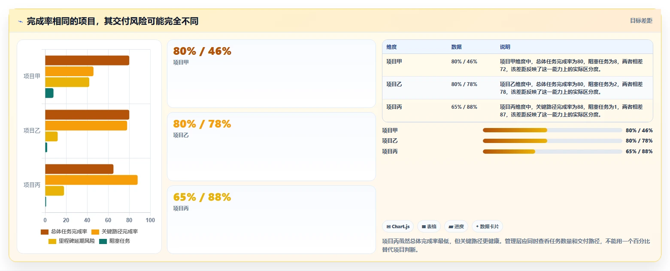Click the 目标差距 tag in header
The width and height of the screenshot is (670, 271).
pyautogui.click(x=641, y=21)
